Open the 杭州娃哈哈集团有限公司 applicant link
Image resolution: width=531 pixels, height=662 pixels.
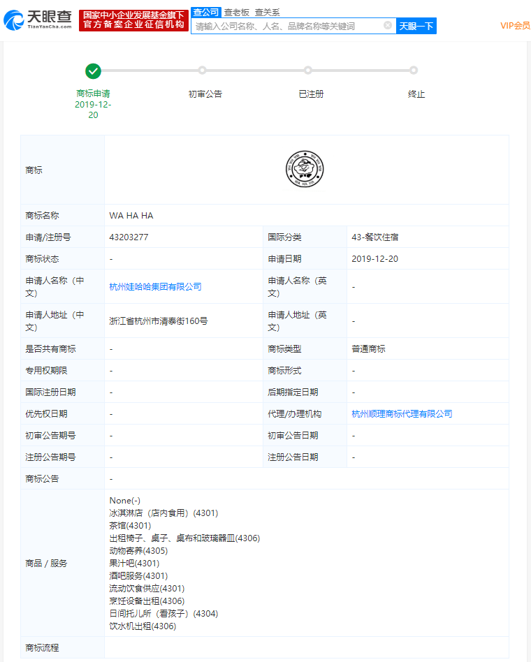pos(155,286)
